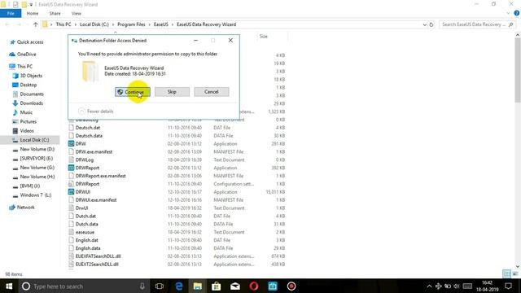Screen dimensions: 521x293
Task: Open the Home ribbon tab
Action: 33,13
